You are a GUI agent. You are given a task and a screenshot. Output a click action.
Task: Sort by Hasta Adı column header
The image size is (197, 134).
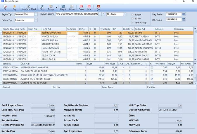[54, 29]
